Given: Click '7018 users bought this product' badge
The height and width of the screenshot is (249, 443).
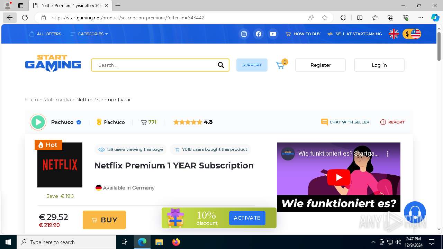Looking at the screenshot, I should point(211,149).
